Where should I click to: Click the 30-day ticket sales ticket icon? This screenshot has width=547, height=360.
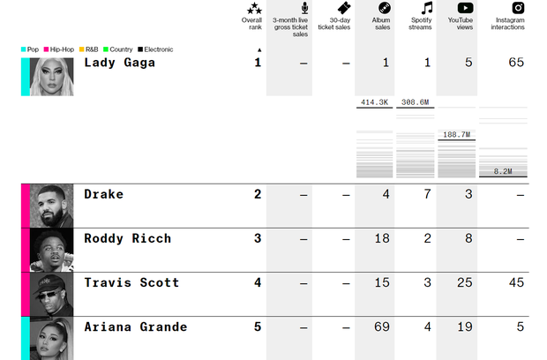[x=343, y=8]
